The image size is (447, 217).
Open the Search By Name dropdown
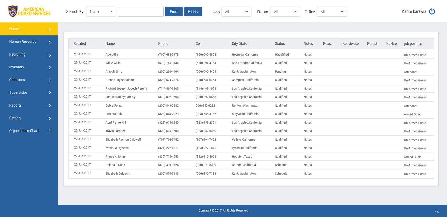tap(101, 12)
